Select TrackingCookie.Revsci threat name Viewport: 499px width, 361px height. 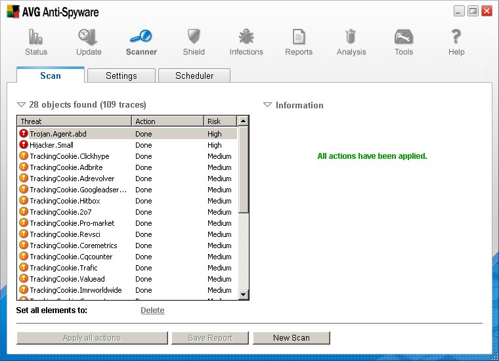(65, 234)
